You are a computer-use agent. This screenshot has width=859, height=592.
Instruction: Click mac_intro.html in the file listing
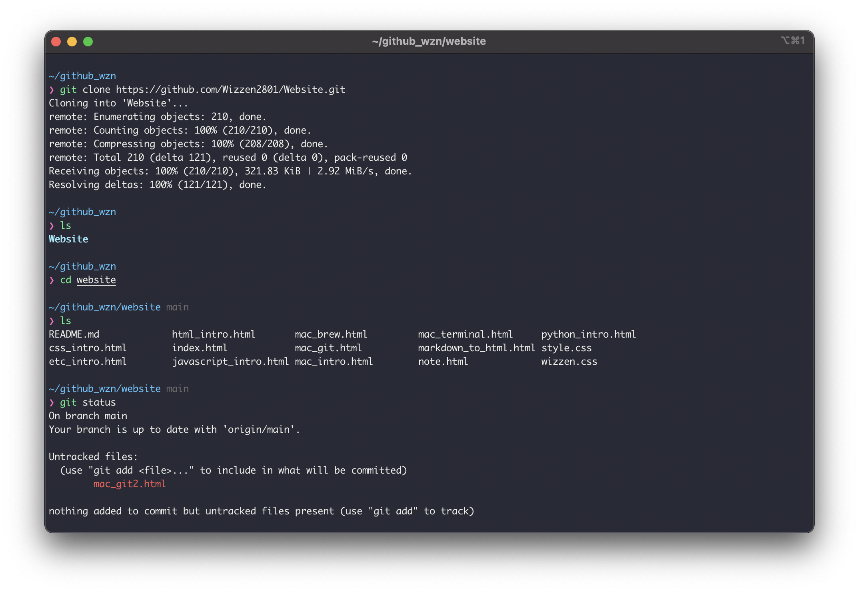pos(334,362)
